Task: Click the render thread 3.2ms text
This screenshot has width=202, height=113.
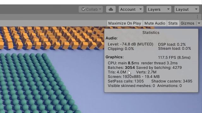Action: [x=159, y=63]
